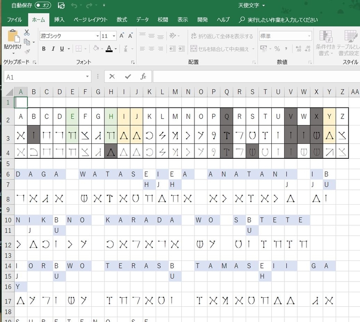
Task: Click the Undo arrow icon
Action: (x=74, y=5)
